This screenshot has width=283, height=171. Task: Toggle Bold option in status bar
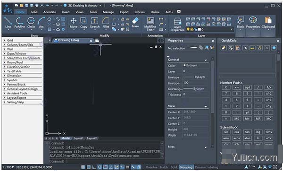coord(174,167)
